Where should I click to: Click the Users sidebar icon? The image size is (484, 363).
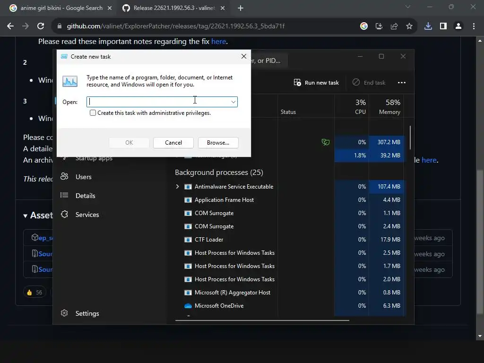64,176
